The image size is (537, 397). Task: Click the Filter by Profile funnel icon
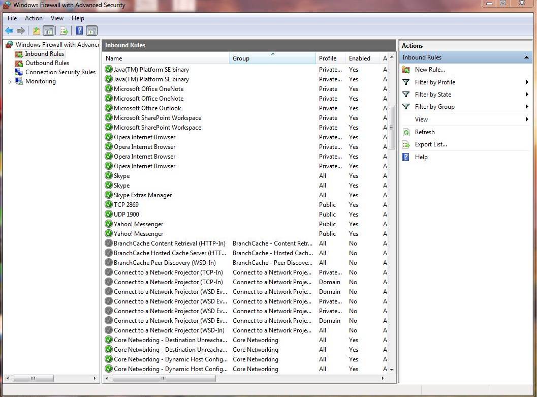point(406,82)
